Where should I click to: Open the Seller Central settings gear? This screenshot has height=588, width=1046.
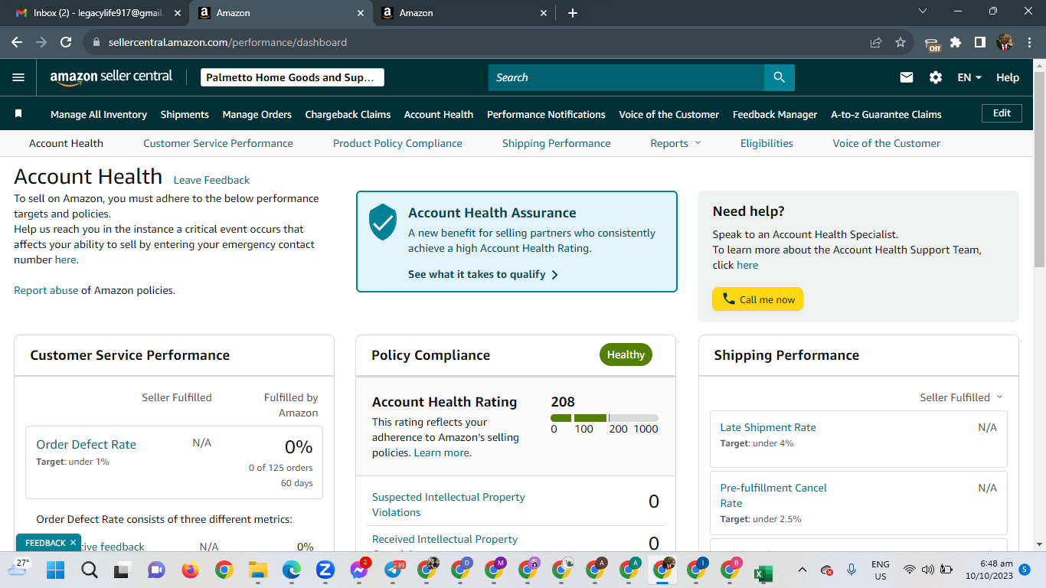(936, 77)
